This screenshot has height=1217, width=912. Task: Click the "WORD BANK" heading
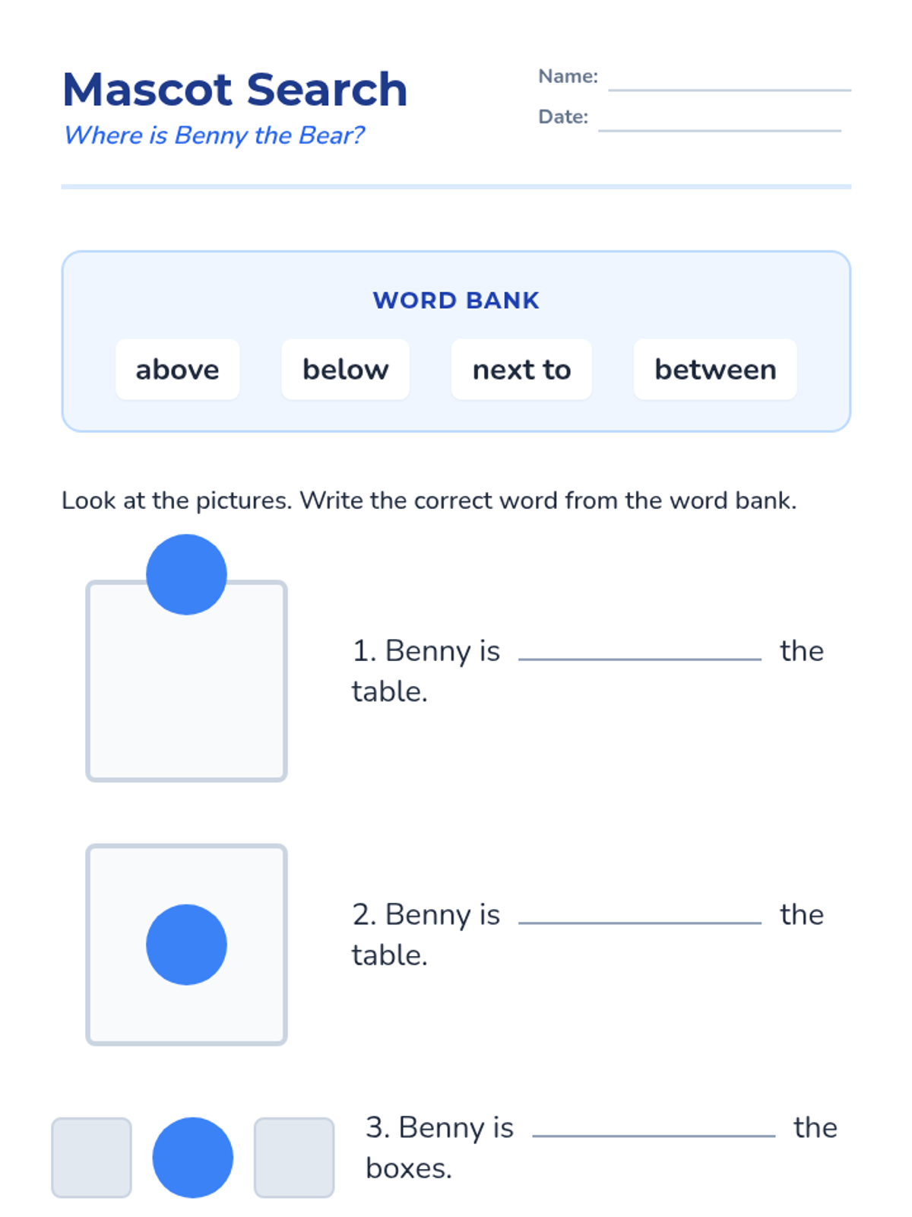[x=456, y=300]
